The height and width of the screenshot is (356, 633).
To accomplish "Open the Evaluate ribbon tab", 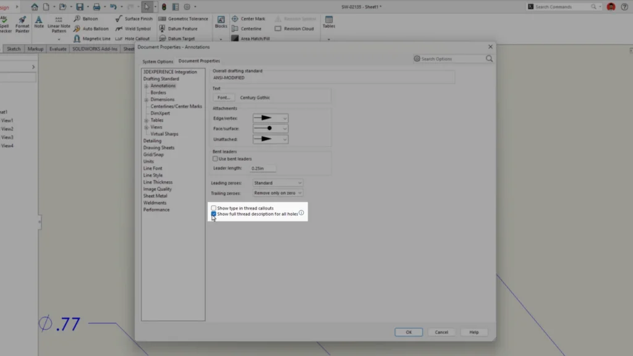I will pos(57,48).
